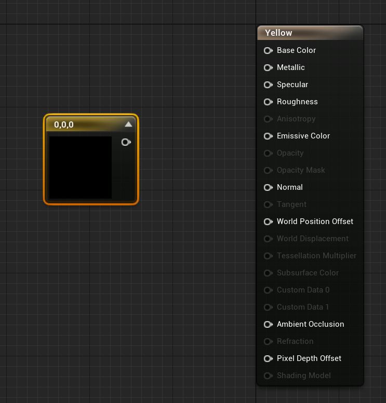Click the Roughness input pin
The image size is (386, 403).
click(268, 102)
